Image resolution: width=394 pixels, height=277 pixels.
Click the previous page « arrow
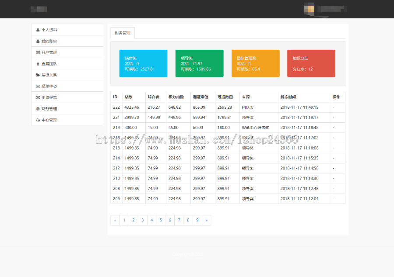point(115,220)
